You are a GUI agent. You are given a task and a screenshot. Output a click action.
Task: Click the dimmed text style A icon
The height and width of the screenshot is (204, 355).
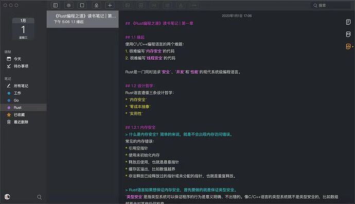181,5
